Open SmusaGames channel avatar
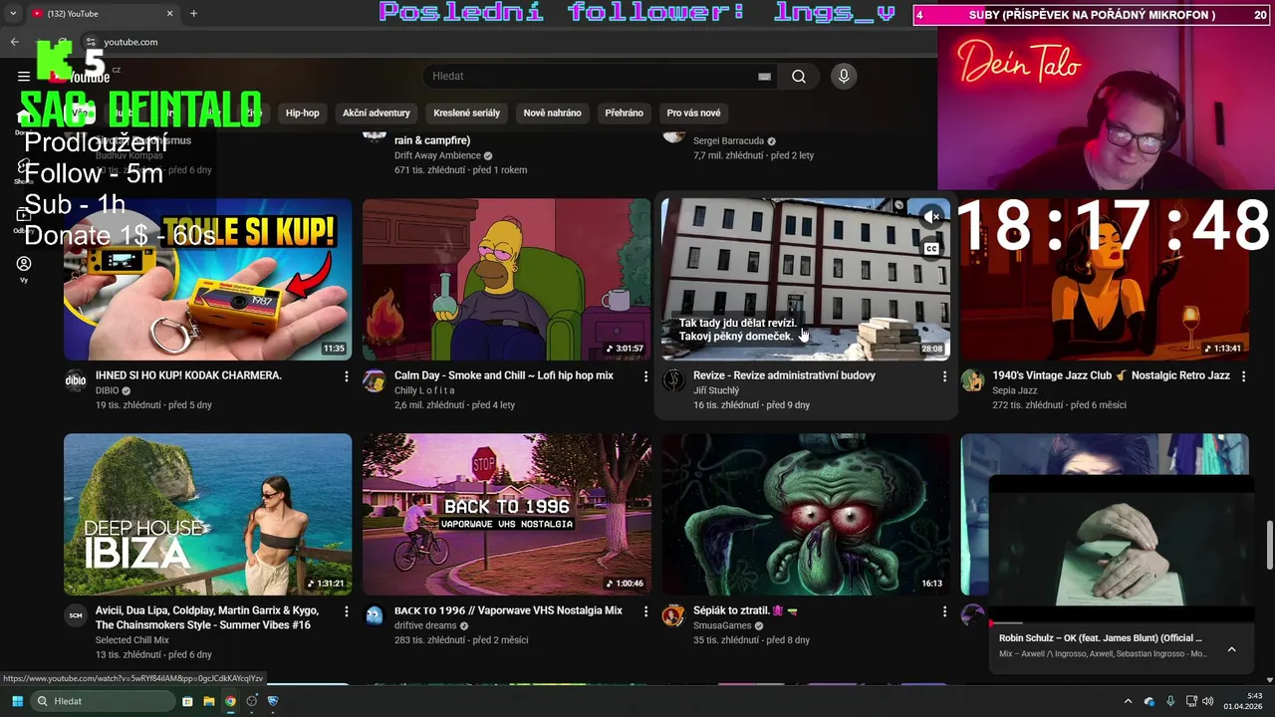Viewport: 1275px width, 717px height. pos(673,615)
